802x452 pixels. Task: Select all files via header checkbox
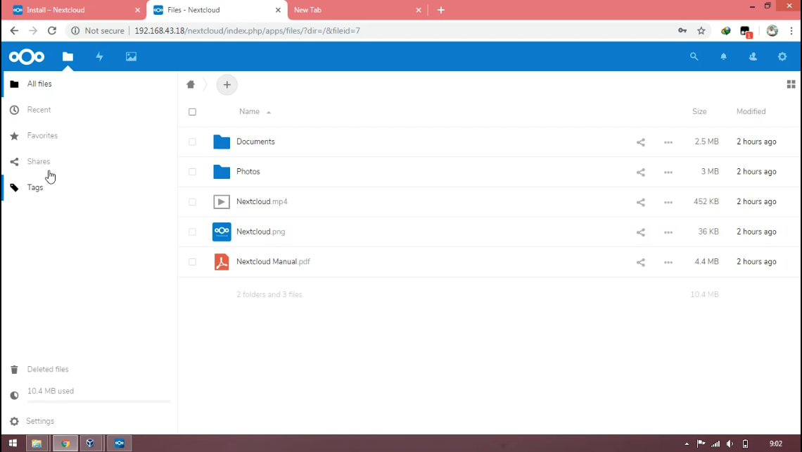192,111
